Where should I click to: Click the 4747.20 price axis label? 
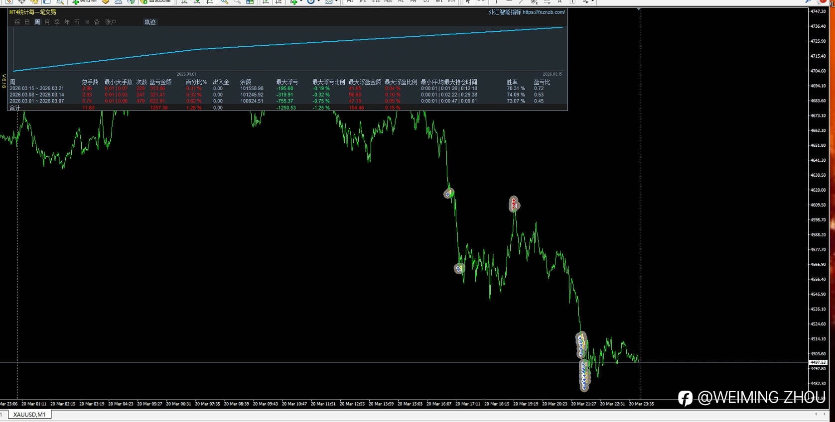pyautogui.click(x=818, y=11)
